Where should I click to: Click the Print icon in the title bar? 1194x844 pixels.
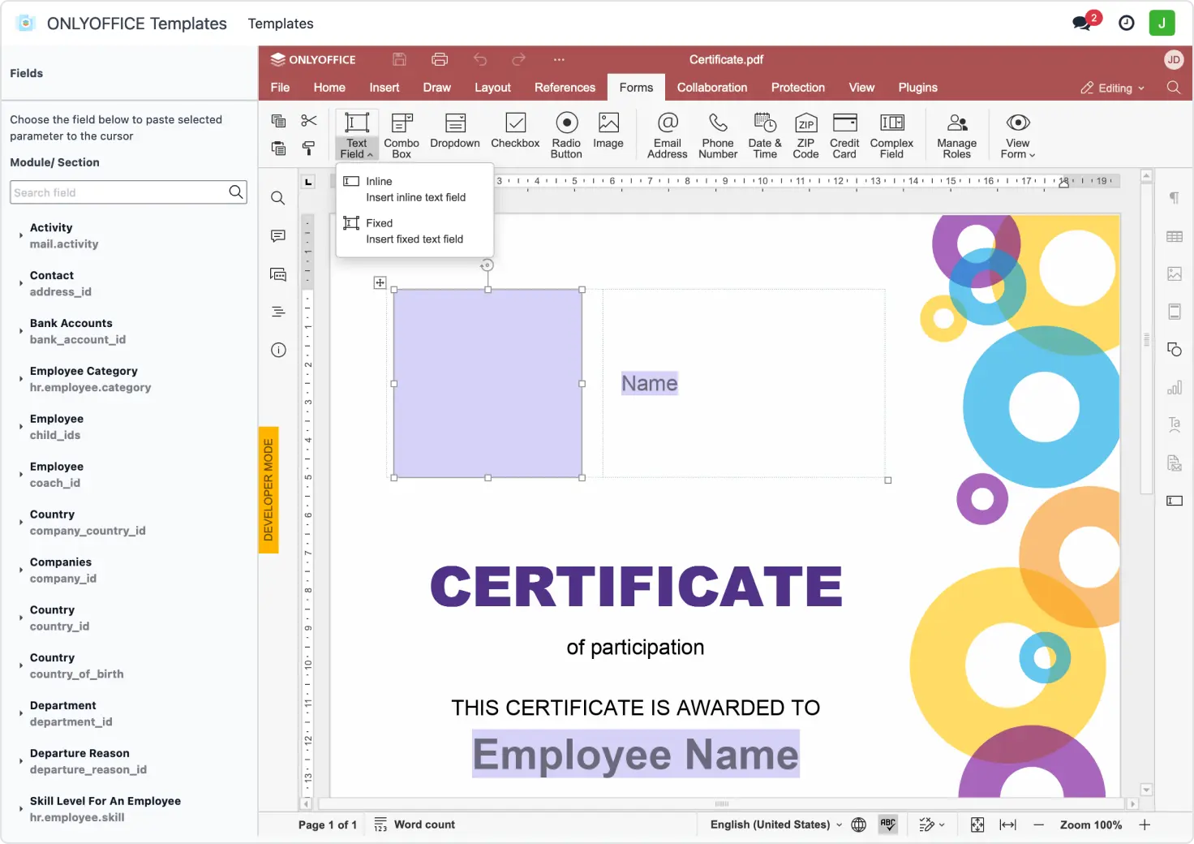tap(440, 59)
